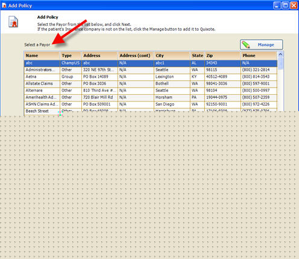Screen dimensions: 299x259
Task: Close the Add Policy window
Action: (x=294, y=5)
